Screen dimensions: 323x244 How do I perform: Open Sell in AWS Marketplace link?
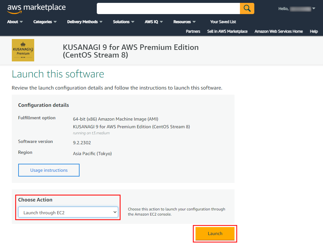[227, 31]
